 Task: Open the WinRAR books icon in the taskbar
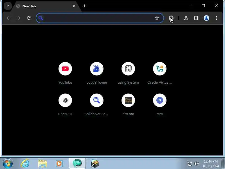tap(95, 164)
